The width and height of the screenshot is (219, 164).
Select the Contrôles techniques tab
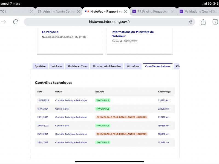point(157,66)
